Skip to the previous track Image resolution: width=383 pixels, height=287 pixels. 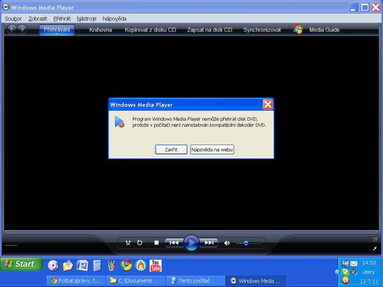[174, 243]
